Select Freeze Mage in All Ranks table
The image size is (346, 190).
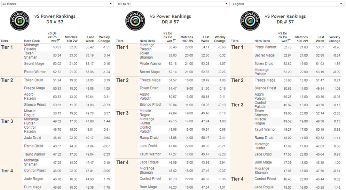[x=34, y=88]
